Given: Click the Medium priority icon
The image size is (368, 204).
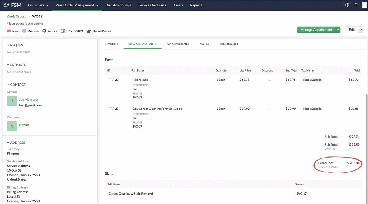Looking at the screenshot, I should [x=24, y=31].
